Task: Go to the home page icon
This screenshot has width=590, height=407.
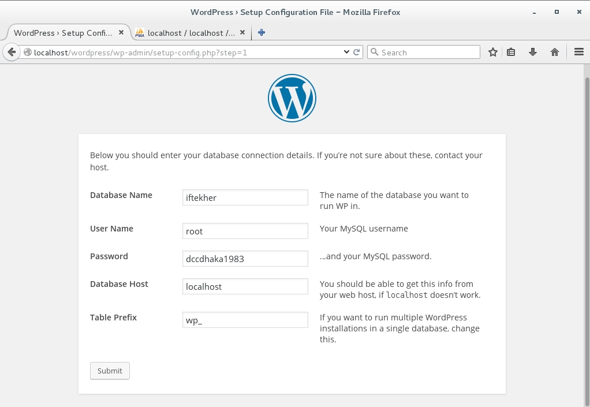Action: [x=554, y=51]
